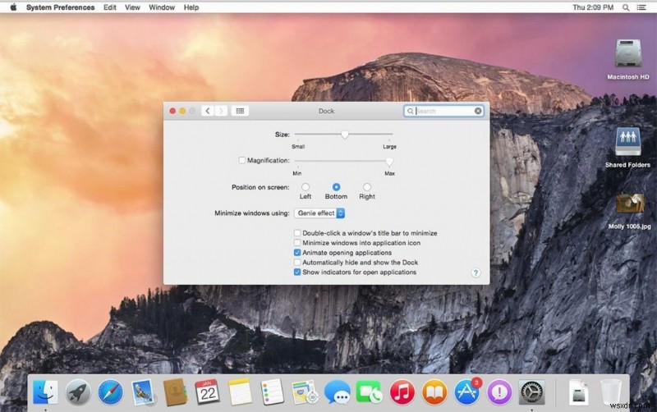
Task: Open the View menu
Action: click(x=132, y=7)
